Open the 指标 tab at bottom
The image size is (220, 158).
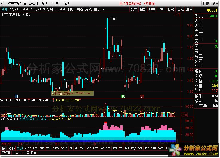tap(4, 148)
